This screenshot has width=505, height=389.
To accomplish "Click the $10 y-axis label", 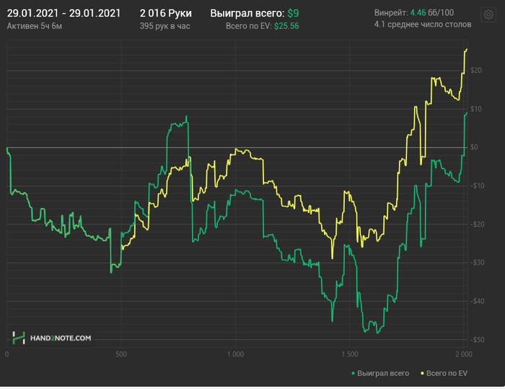I will [475, 109].
